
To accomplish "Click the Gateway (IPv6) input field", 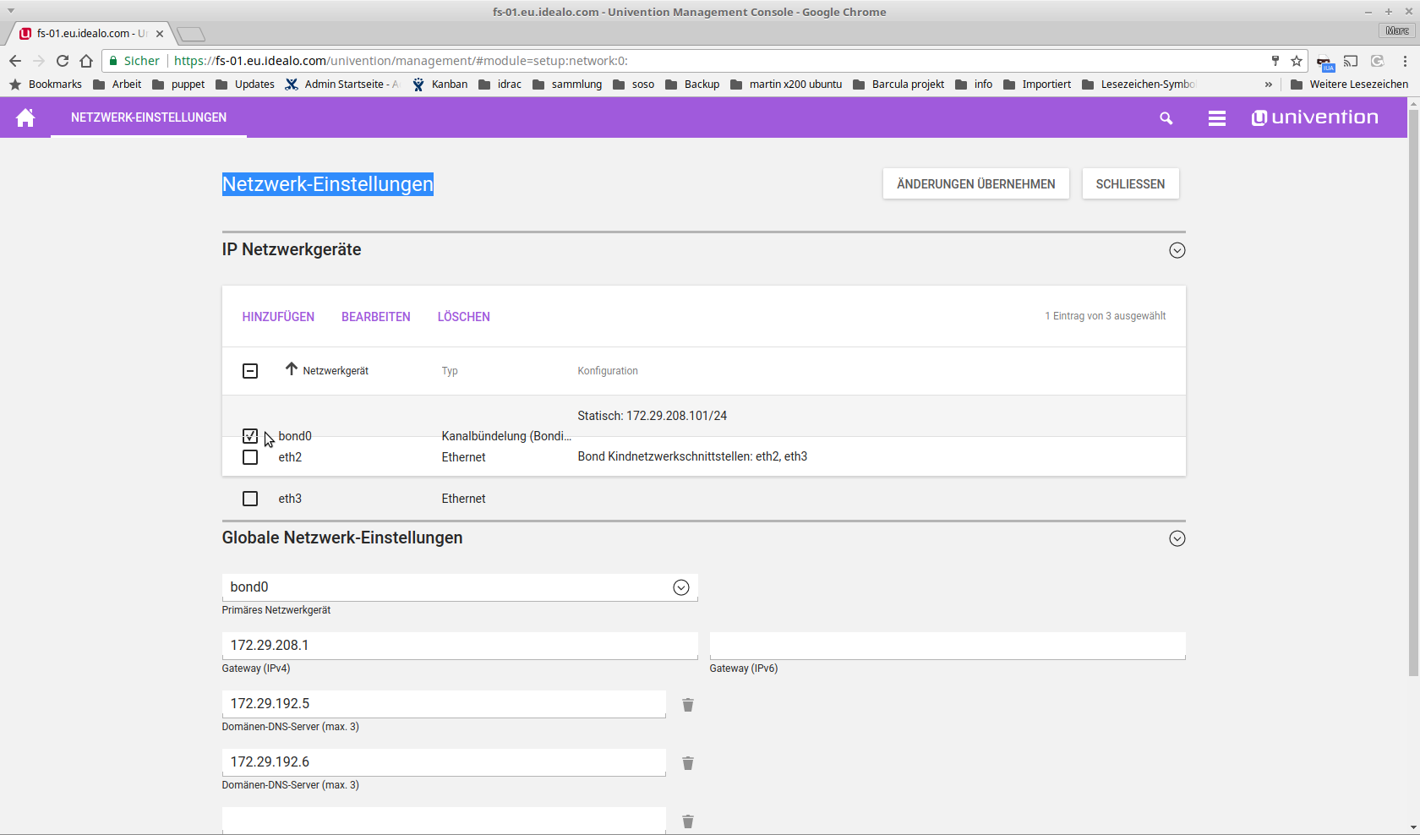I will click(x=947, y=646).
